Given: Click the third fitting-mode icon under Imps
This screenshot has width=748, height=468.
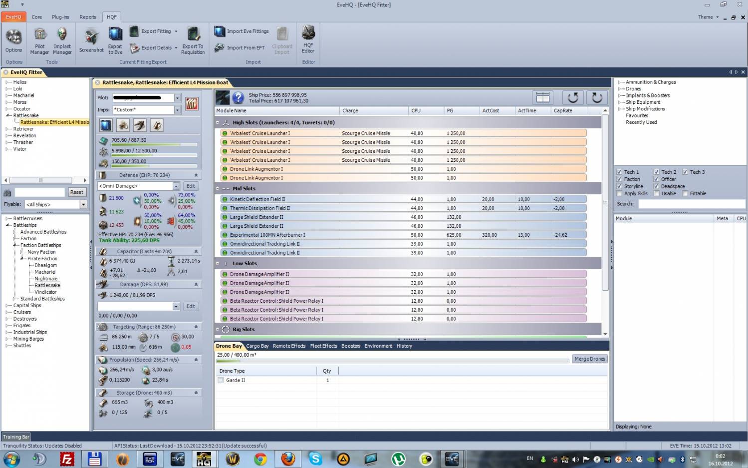Looking at the screenshot, I should [140, 125].
